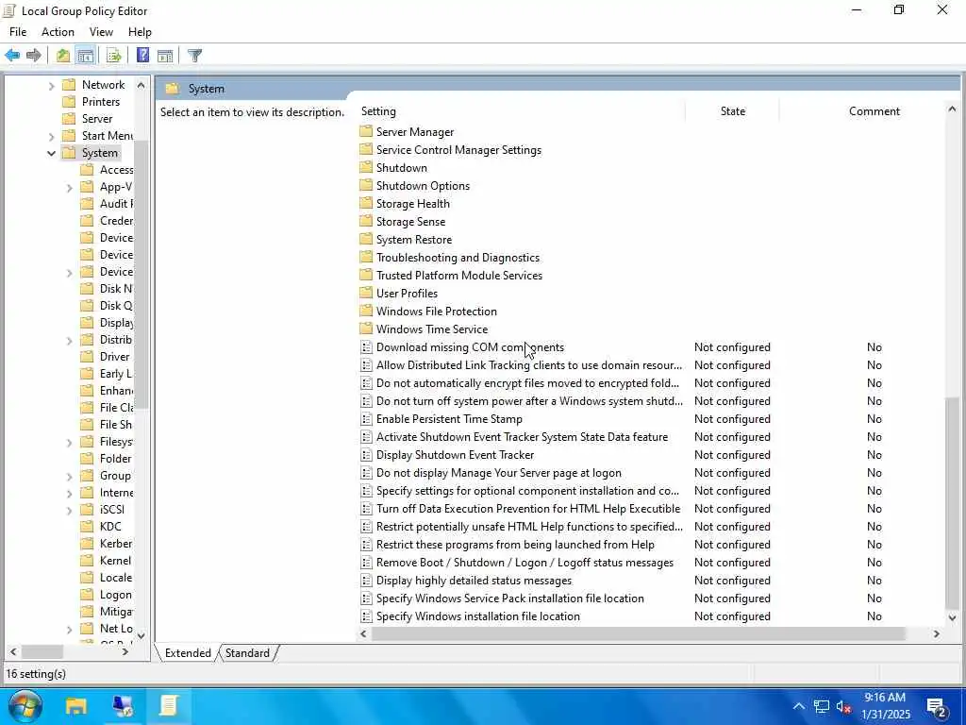Viewport: 966px width, 725px height.
Task: Click the Display Shutdown Event Tracker policy icon
Action: point(366,454)
